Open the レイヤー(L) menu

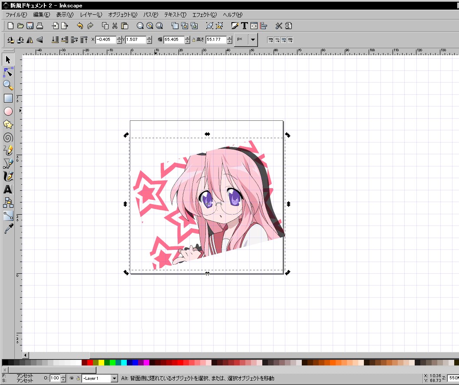click(x=91, y=15)
